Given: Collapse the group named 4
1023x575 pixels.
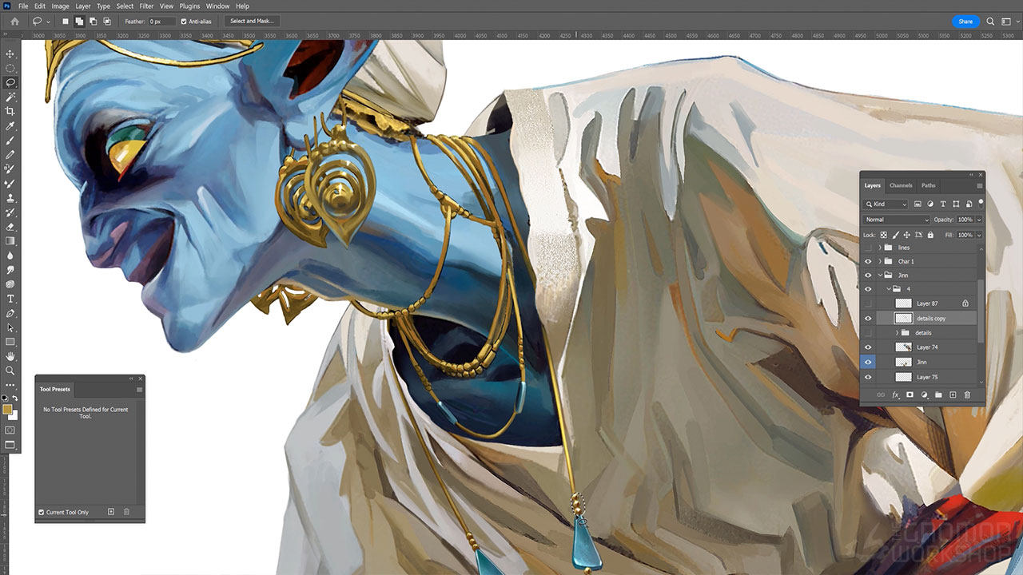Looking at the screenshot, I should click(889, 289).
